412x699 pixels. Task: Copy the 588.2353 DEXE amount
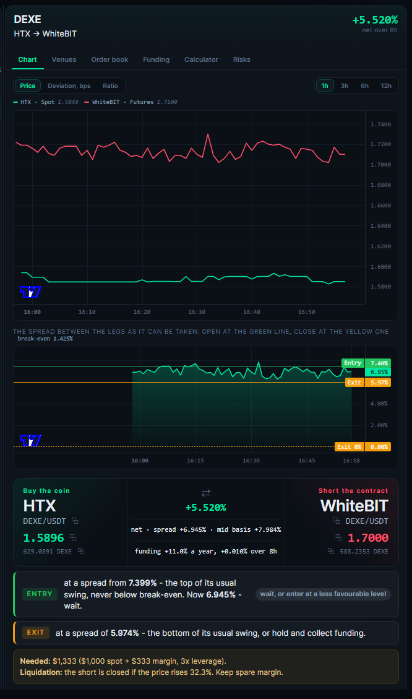(x=331, y=551)
